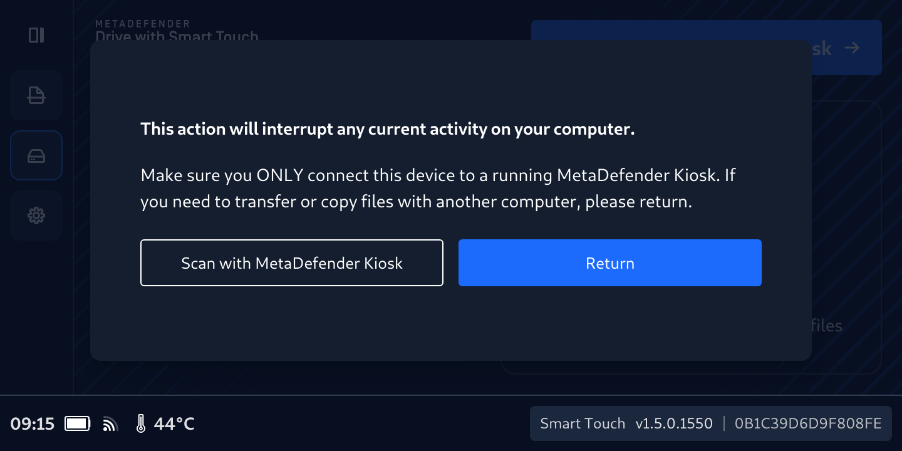This screenshot has height=451, width=902.
Task: Click the 44°C temperature reading
Action: [174, 424]
